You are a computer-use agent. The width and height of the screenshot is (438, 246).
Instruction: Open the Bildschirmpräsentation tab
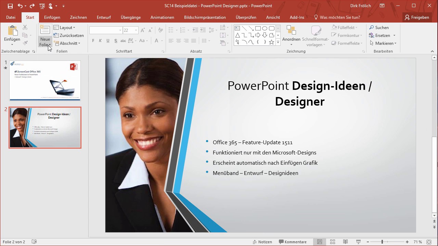click(x=205, y=17)
